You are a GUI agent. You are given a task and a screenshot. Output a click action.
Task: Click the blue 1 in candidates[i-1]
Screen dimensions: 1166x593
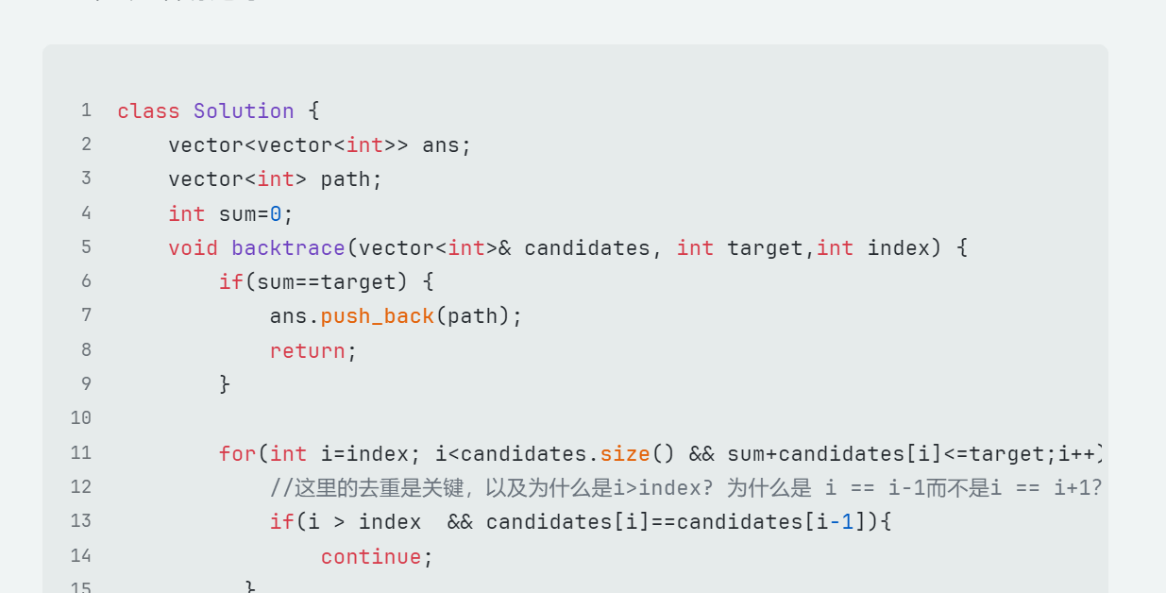coord(848,522)
